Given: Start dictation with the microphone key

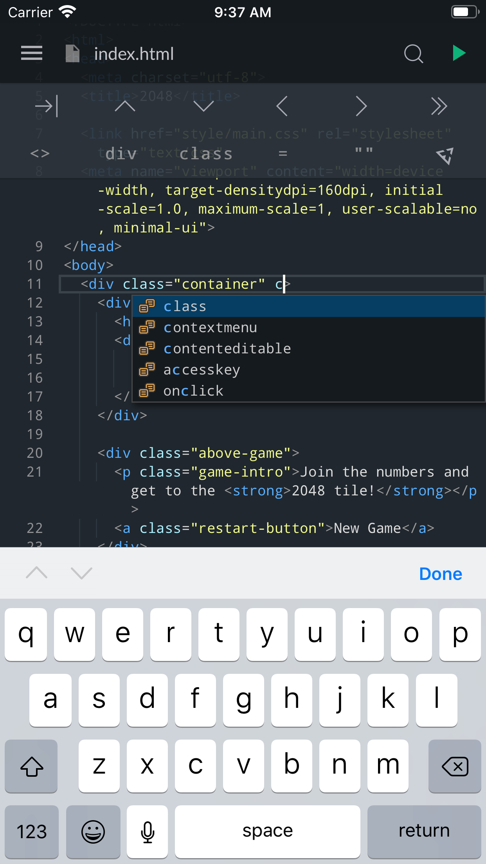Looking at the screenshot, I should [148, 832].
